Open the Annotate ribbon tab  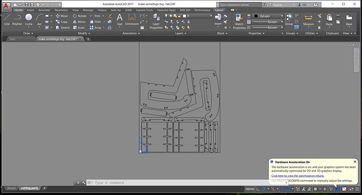click(44, 10)
